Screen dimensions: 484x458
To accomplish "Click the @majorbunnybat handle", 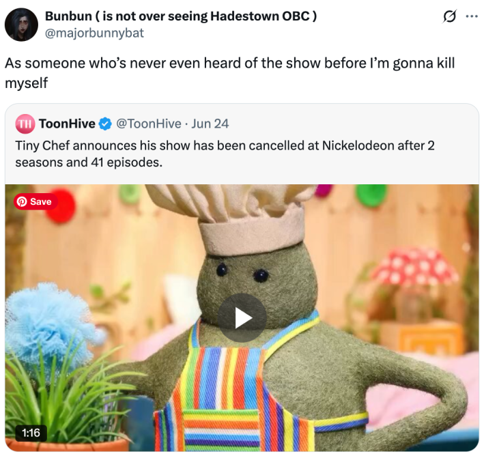I will [x=94, y=33].
